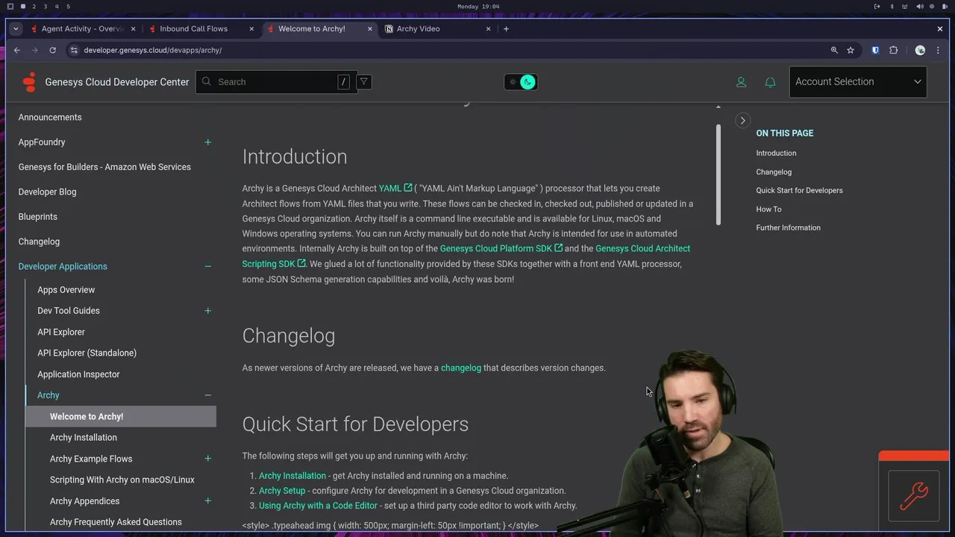This screenshot has width=955, height=537.
Task: Follow the YAML external link
Action: click(x=395, y=189)
